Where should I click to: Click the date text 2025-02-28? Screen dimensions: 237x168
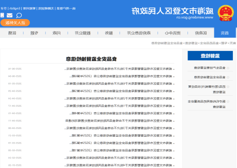pos(15,150)
